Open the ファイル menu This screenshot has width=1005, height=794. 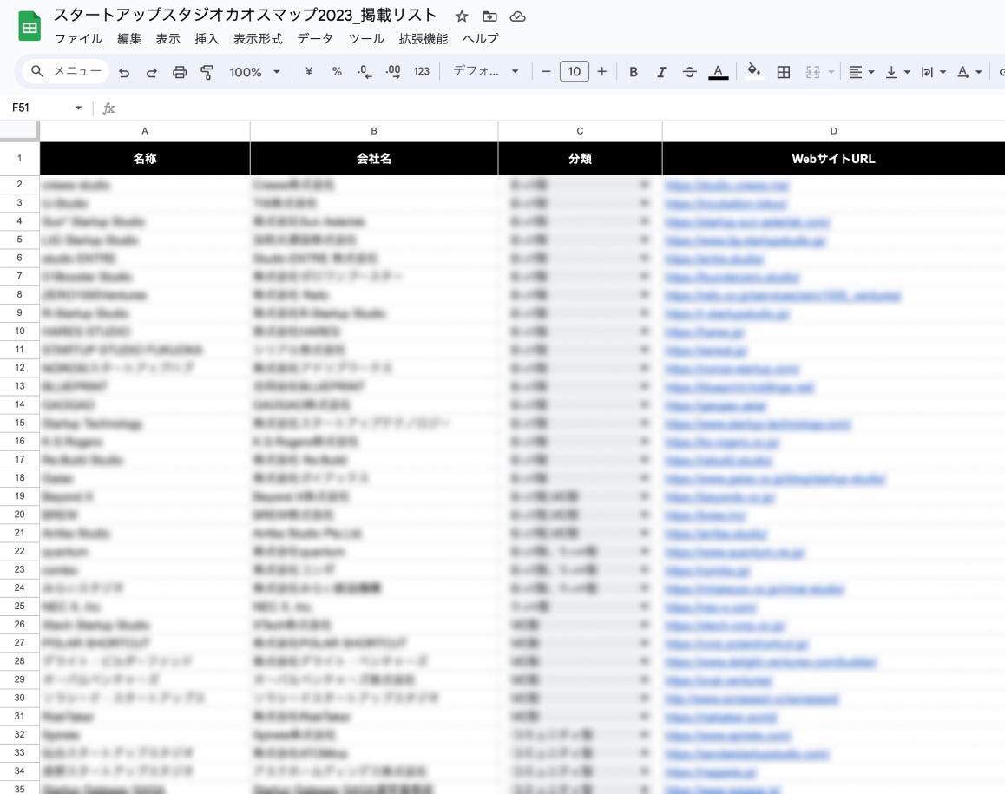coord(78,38)
